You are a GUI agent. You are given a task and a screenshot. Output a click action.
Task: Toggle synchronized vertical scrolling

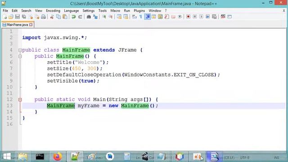click(x=119, y=17)
